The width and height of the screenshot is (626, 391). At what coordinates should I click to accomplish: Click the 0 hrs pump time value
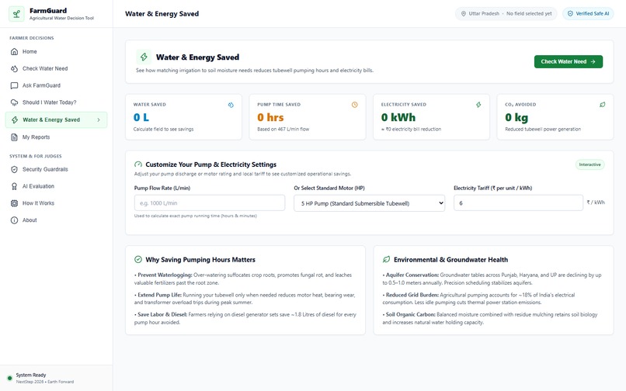tap(270, 117)
